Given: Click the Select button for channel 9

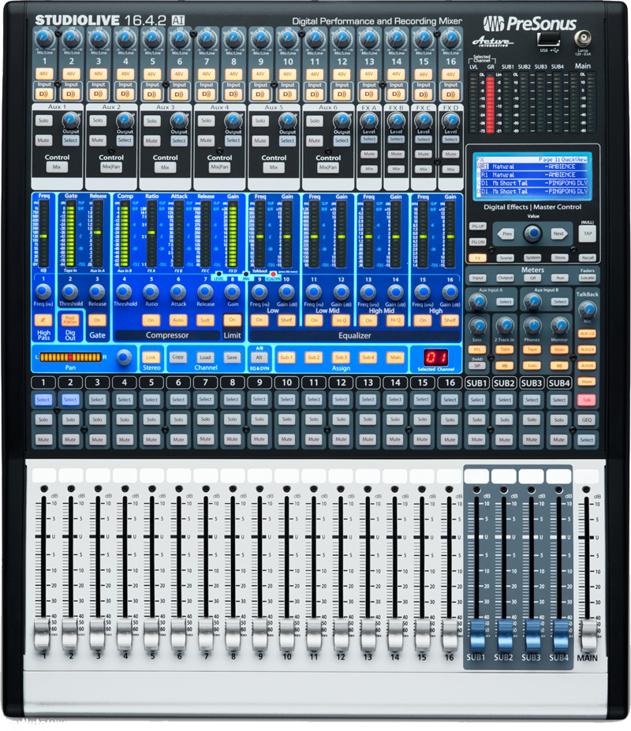Looking at the screenshot, I should [259, 400].
